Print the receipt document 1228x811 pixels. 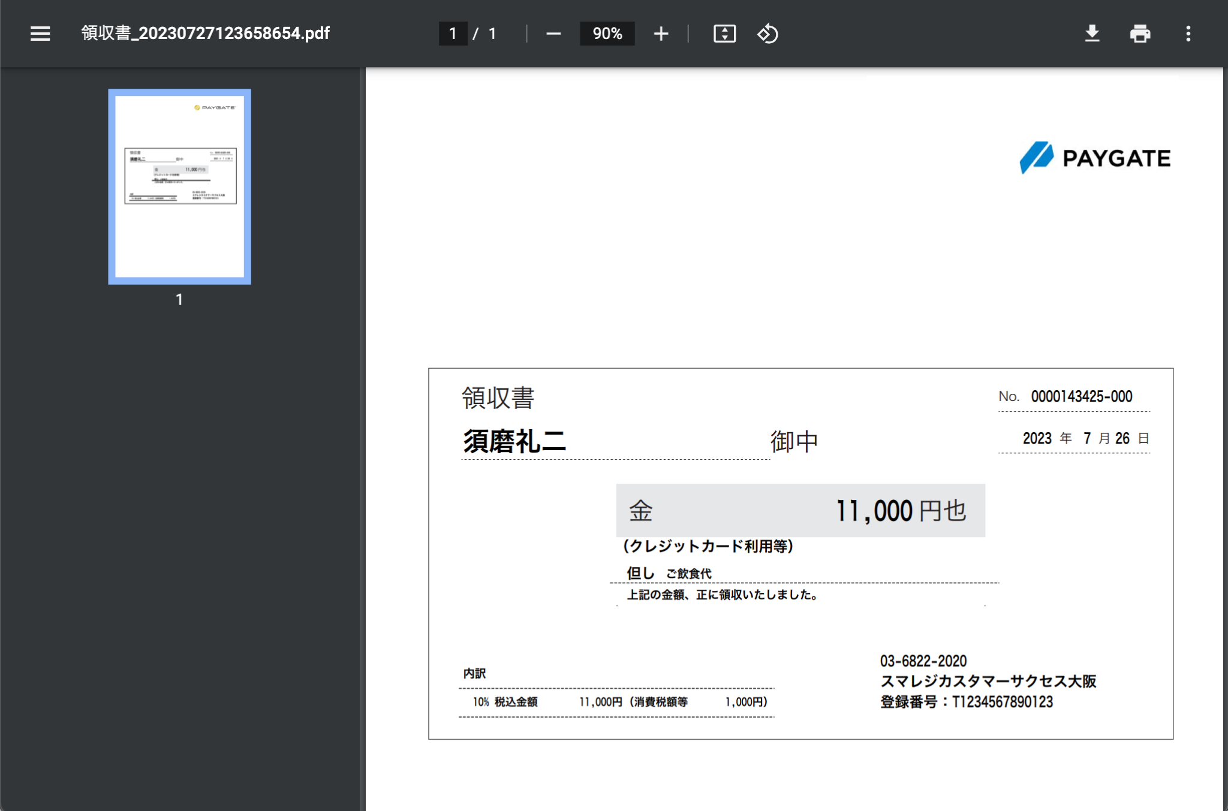click(x=1140, y=34)
